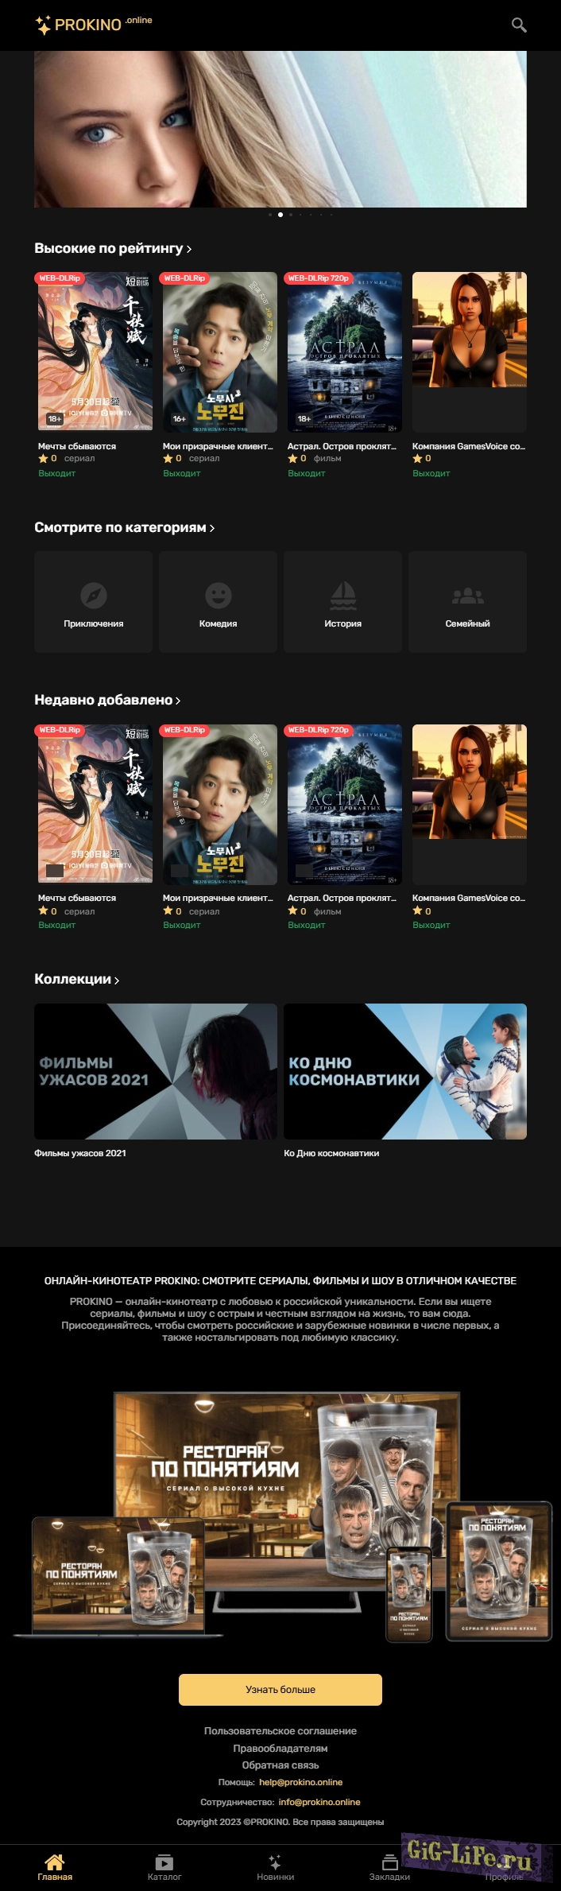Expand the Недавно добавлено section arrow
This screenshot has height=1891, width=561.
[178, 701]
